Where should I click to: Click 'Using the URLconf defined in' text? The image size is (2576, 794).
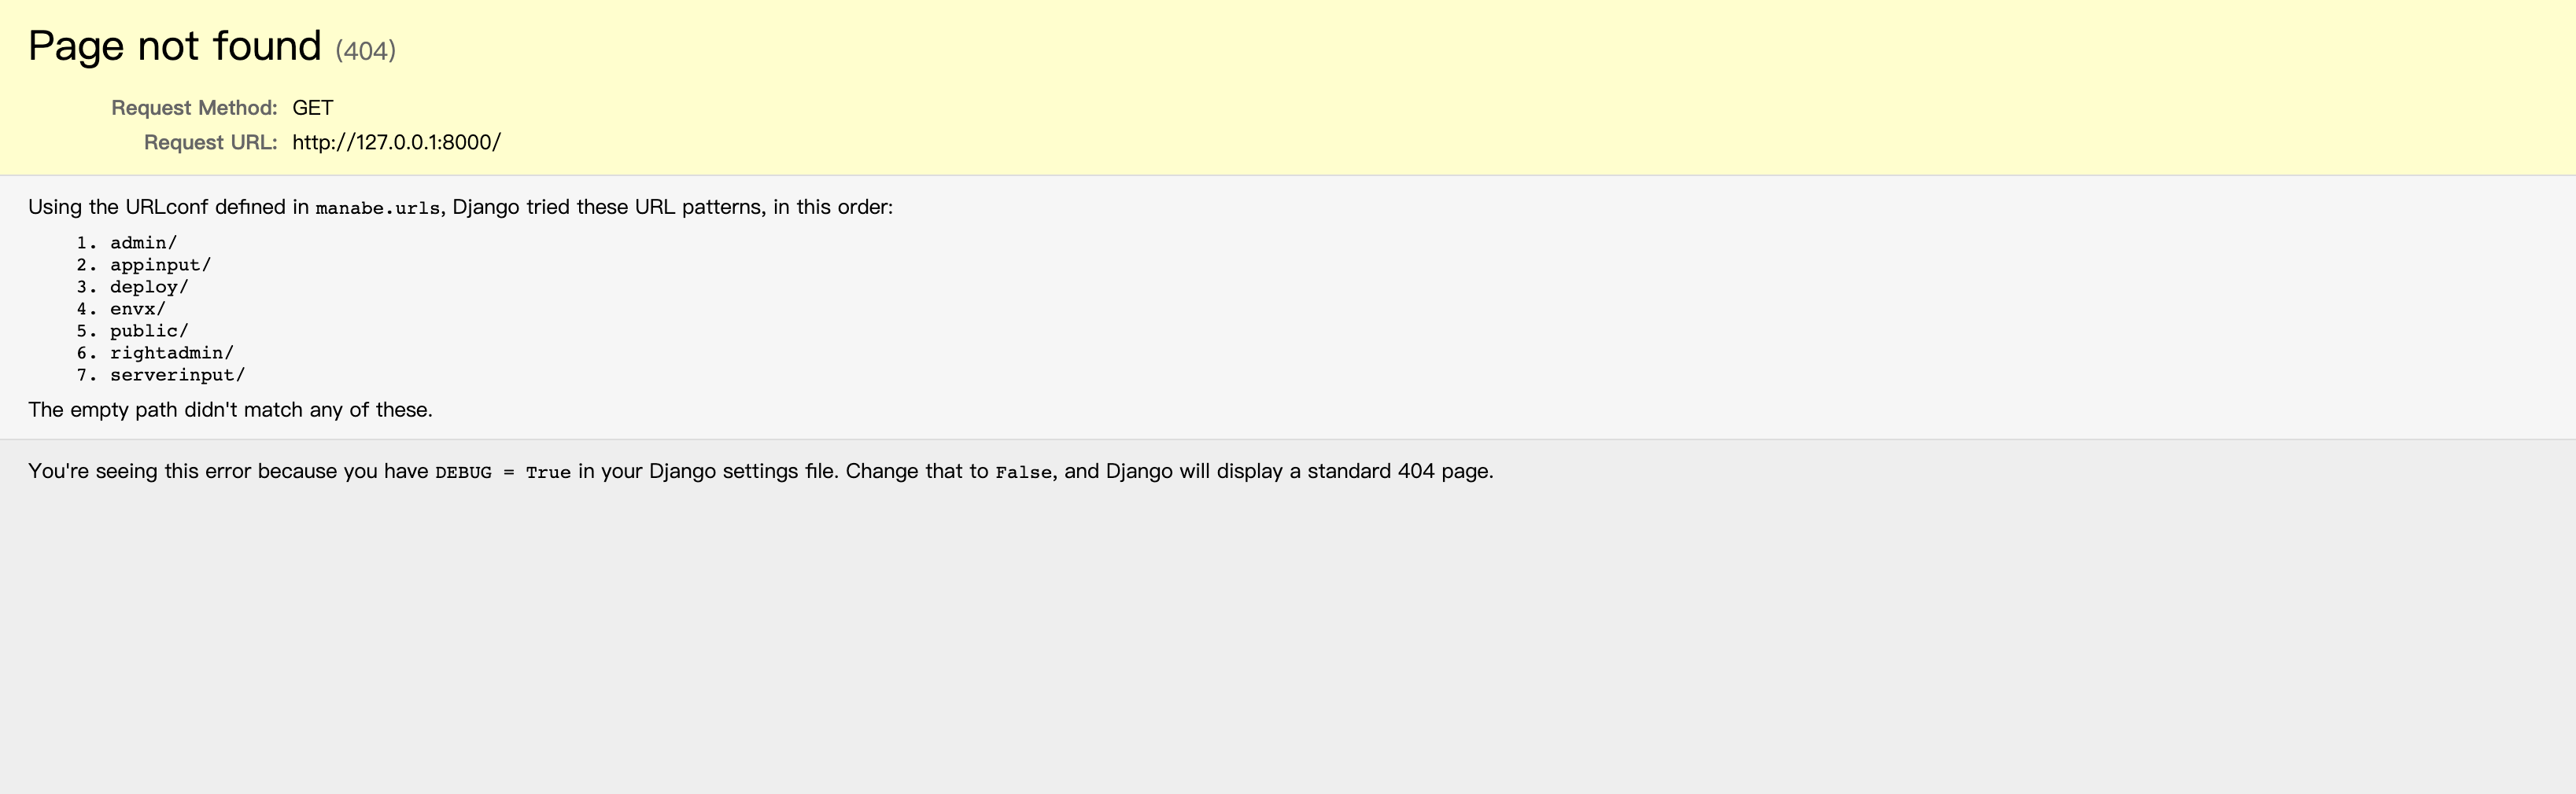click(169, 208)
